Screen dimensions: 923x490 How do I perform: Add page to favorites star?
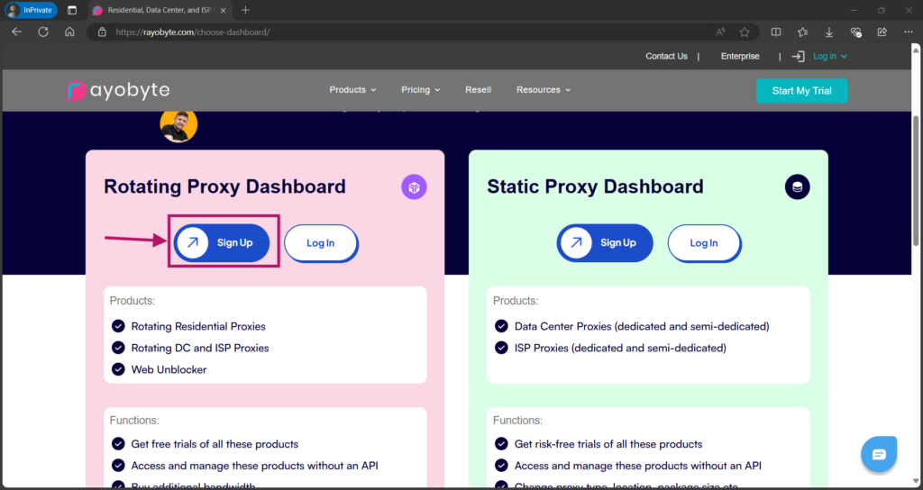pos(745,32)
